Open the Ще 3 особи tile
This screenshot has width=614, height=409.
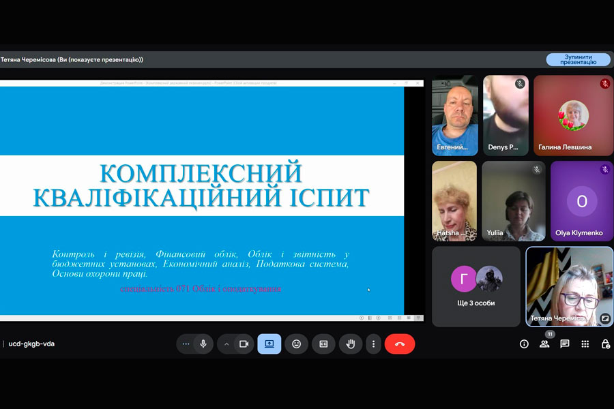coord(476,286)
